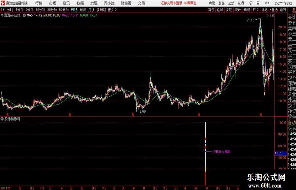Switch to 60分钟 period
296x190 pixels.
point(64,10)
